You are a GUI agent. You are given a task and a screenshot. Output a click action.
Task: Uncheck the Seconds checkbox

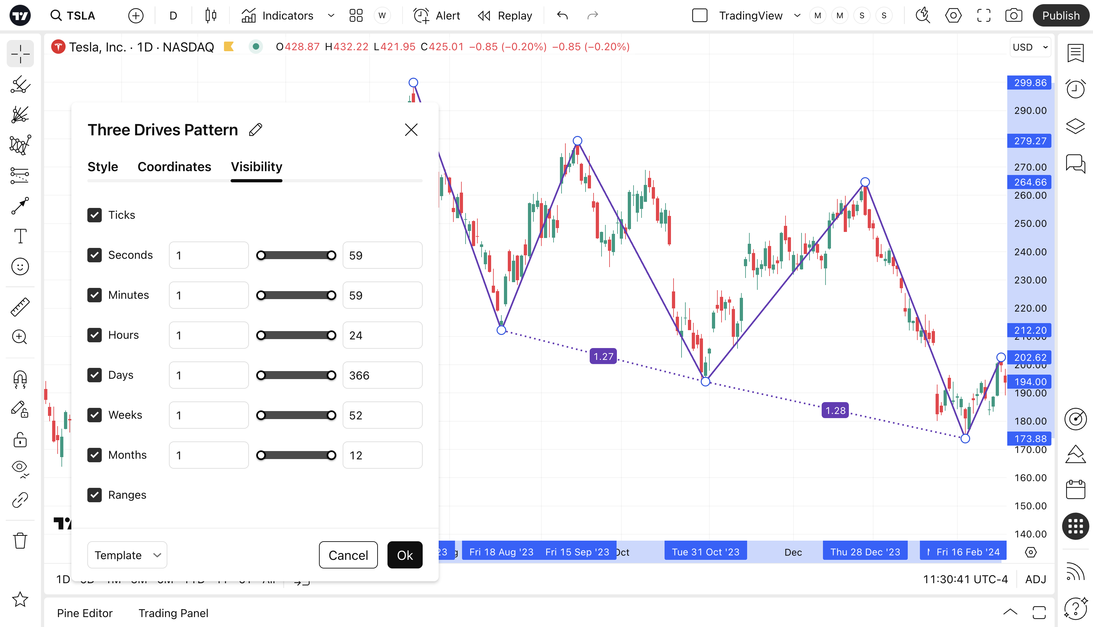94,255
